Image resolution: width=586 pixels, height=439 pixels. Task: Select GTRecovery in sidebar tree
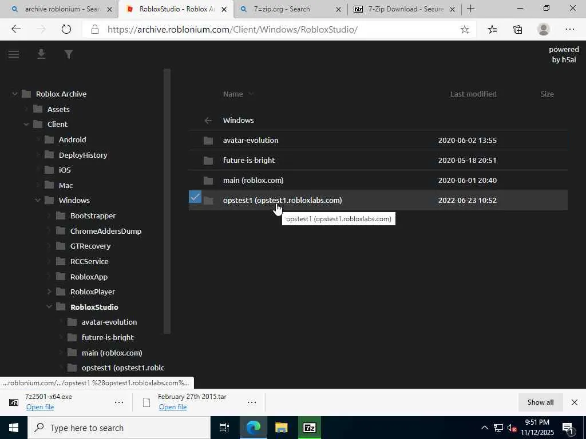point(90,246)
